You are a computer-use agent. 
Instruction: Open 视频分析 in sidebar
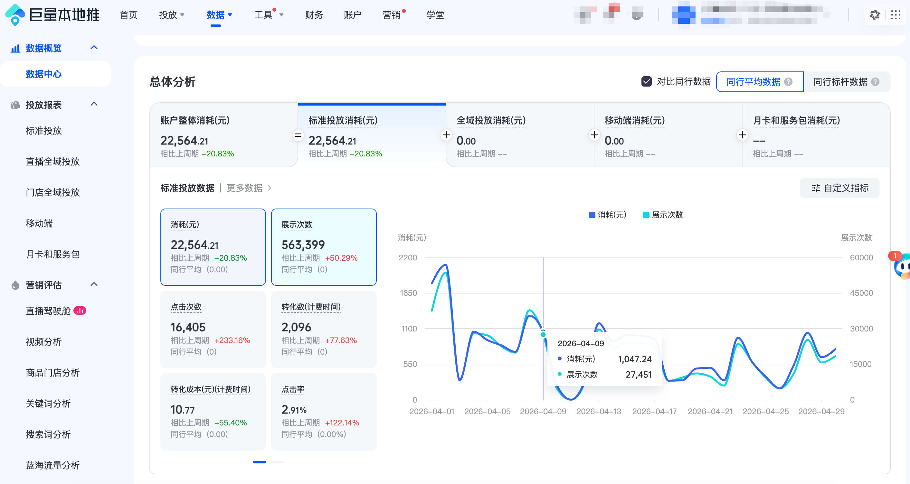[44, 342]
